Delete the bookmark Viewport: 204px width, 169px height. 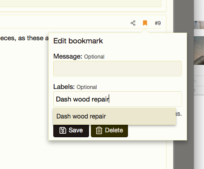109,130
